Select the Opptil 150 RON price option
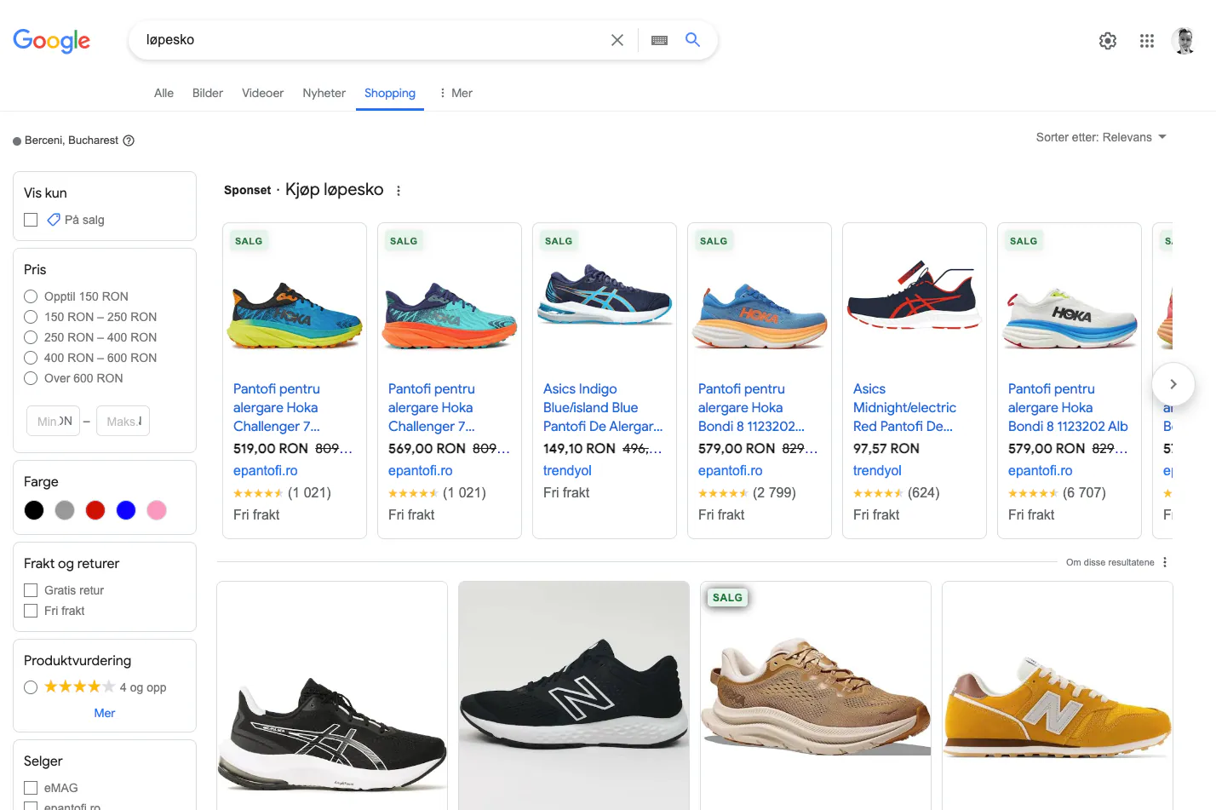This screenshot has height=810, width=1216. click(x=31, y=296)
